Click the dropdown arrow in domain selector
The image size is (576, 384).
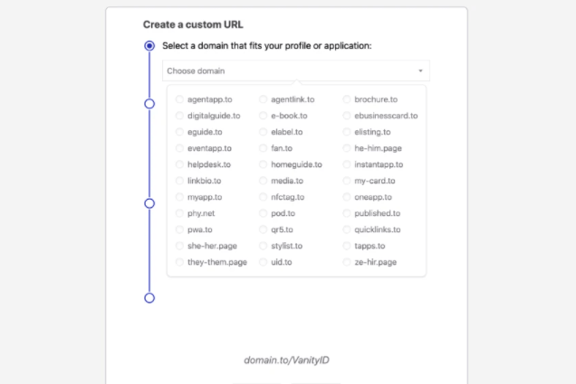(420, 70)
